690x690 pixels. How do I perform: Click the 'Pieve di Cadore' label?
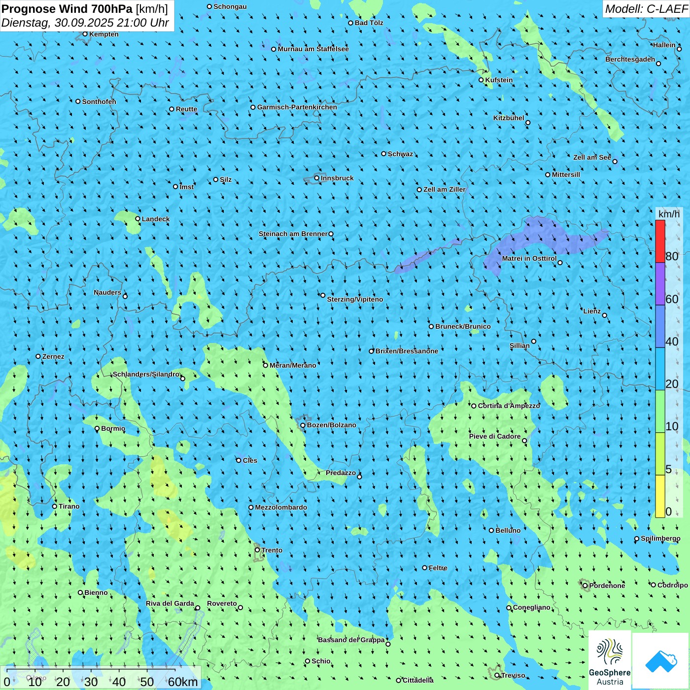tap(495, 436)
